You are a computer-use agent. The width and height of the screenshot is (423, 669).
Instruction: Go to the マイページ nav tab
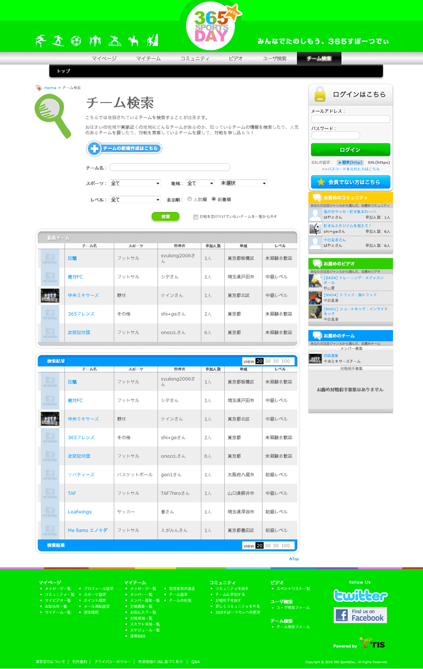click(x=104, y=59)
